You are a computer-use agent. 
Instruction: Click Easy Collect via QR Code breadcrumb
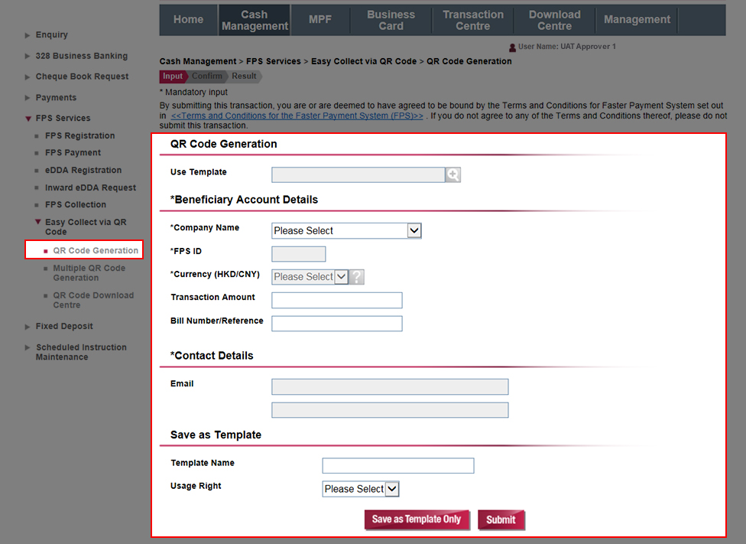pyautogui.click(x=364, y=61)
